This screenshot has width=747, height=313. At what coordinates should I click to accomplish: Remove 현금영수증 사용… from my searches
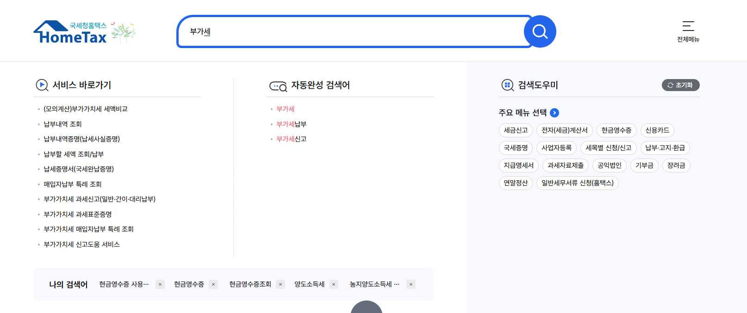point(160,284)
